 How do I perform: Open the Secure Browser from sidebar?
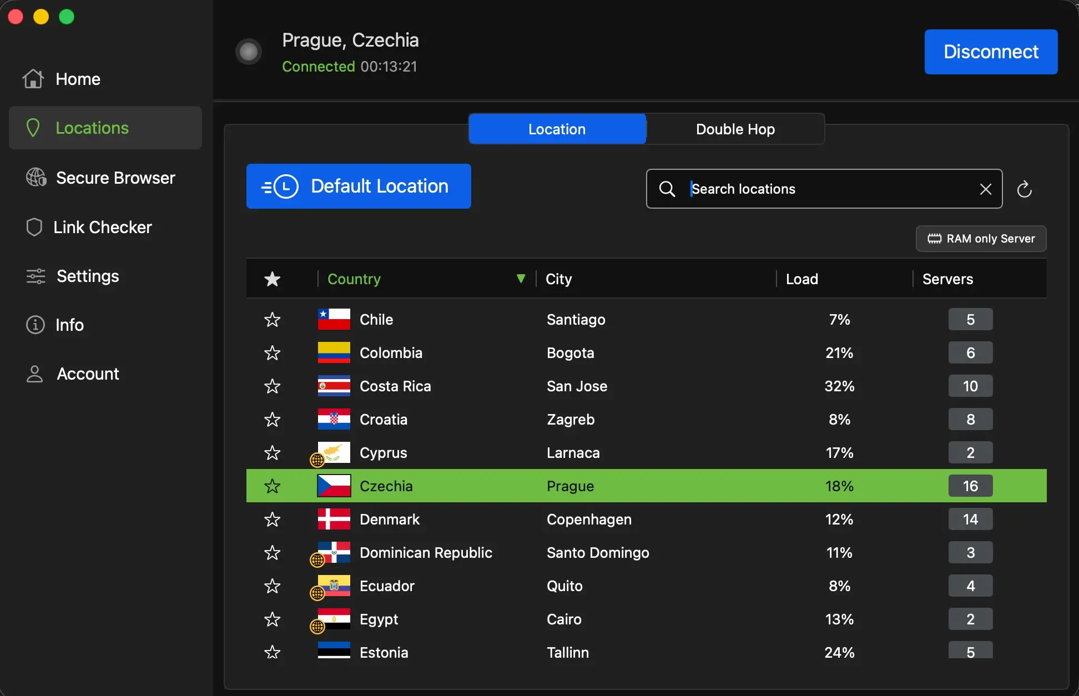coord(36,177)
